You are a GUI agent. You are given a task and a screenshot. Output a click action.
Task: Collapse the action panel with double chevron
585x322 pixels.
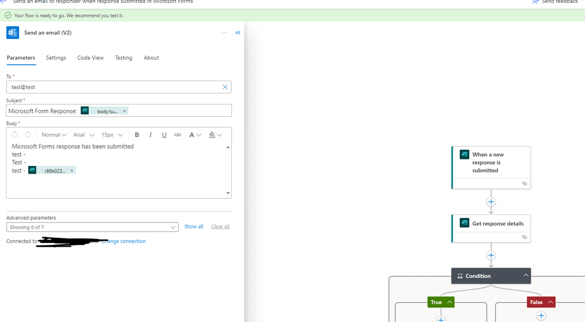pyautogui.click(x=238, y=33)
